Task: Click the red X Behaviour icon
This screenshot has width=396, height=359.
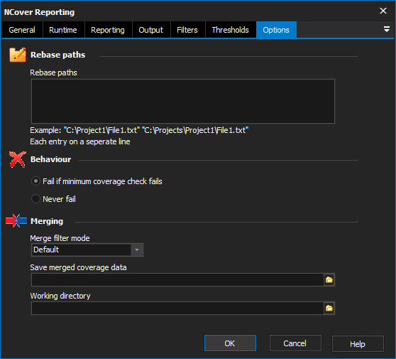Action: [18, 159]
